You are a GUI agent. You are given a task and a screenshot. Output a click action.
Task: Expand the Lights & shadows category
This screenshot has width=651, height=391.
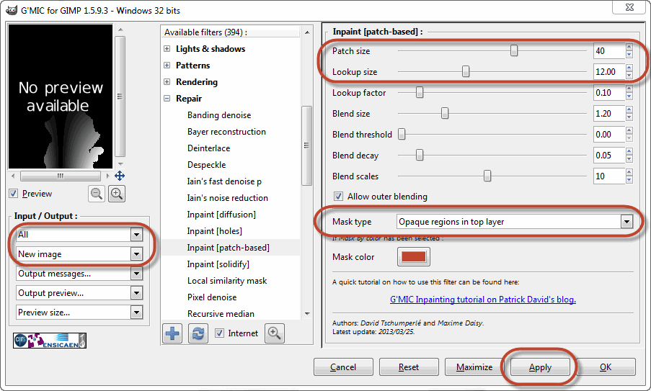tap(167, 48)
